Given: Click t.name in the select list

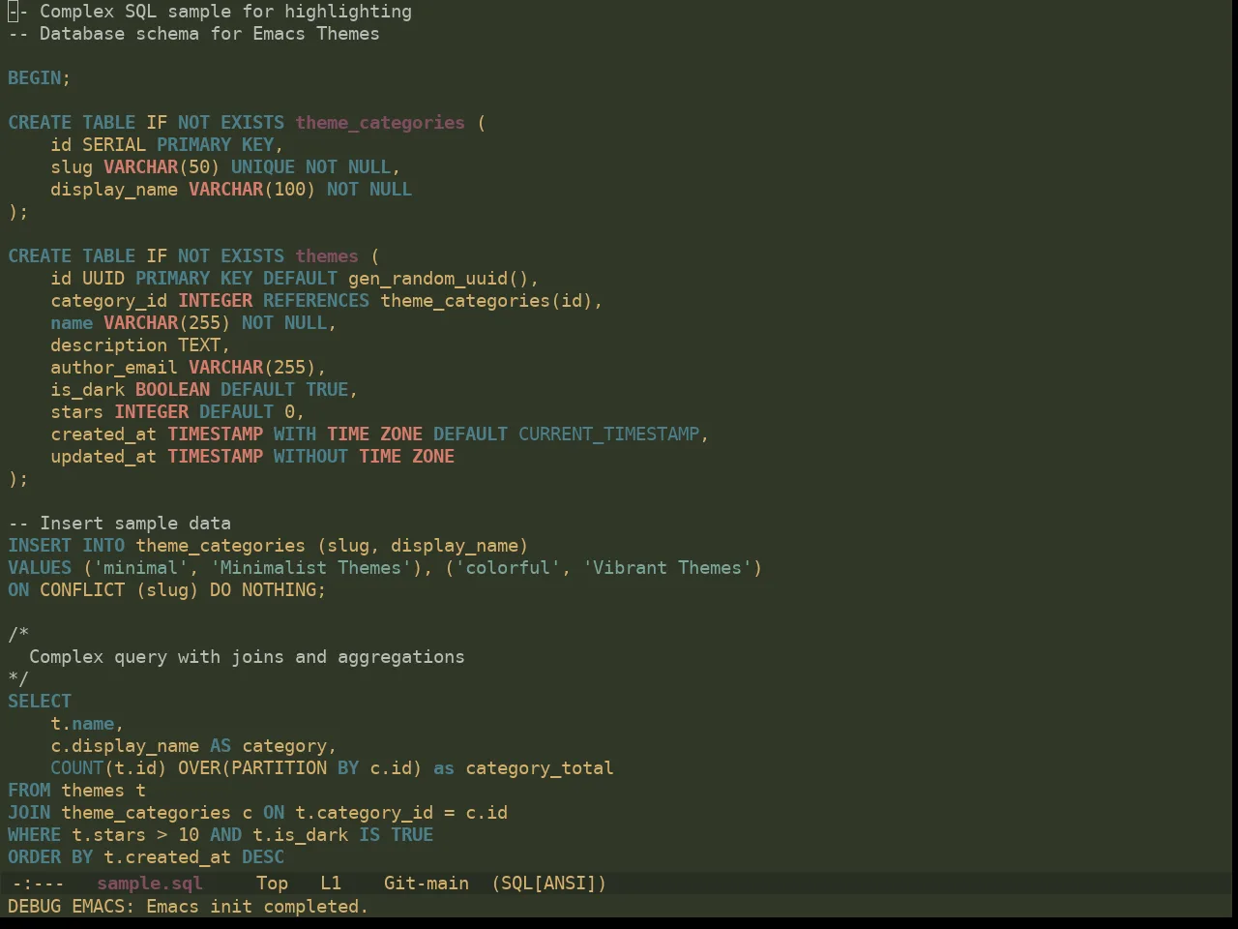Looking at the screenshot, I should [x=82, y=723].
